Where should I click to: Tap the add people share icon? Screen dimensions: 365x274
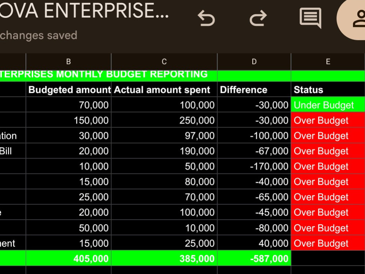[358, 19]
